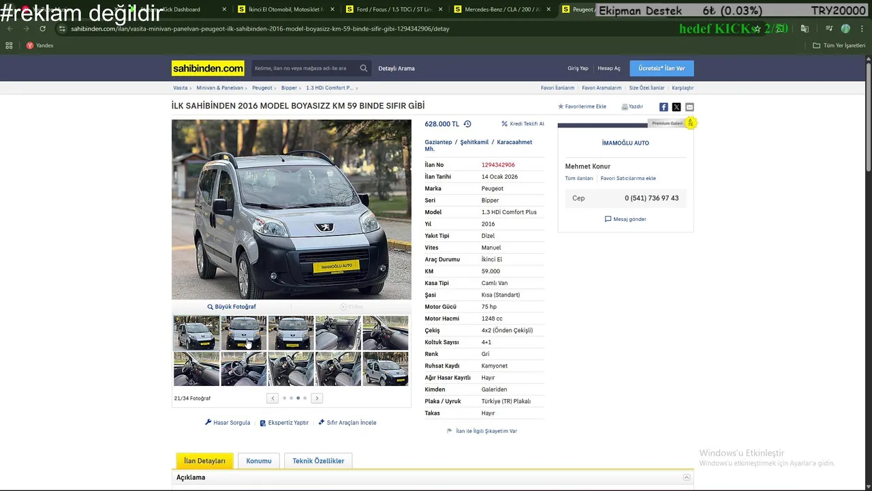The image size is (872, 491).
Task: Click the page vertical scrollbar
Action: pyautogui.click(x=868, y=116)
